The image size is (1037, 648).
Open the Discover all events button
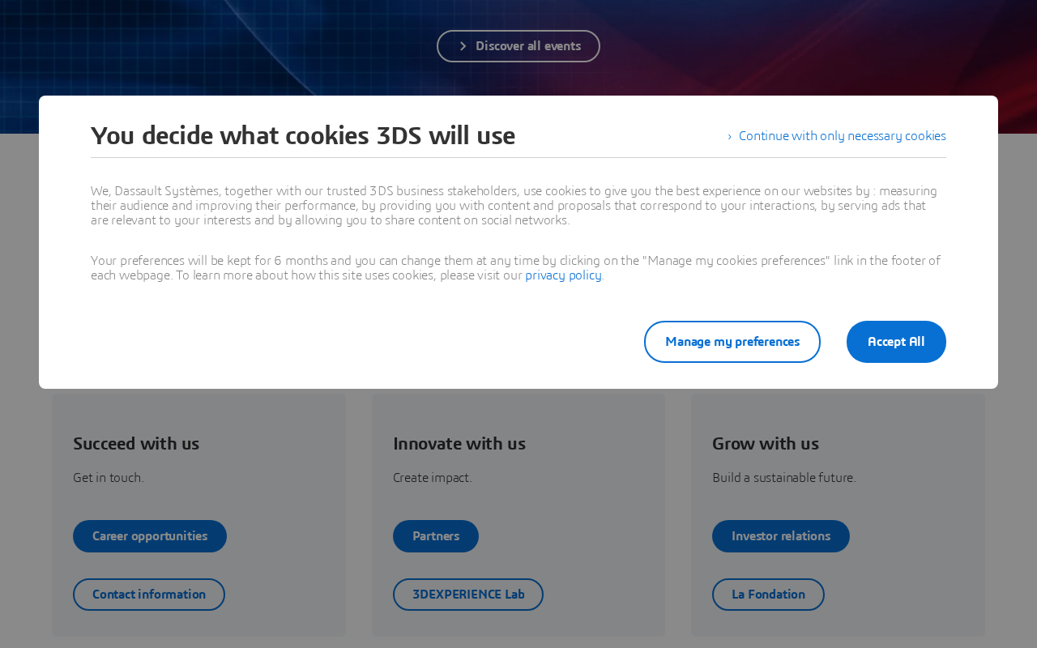tap(518, 46)
